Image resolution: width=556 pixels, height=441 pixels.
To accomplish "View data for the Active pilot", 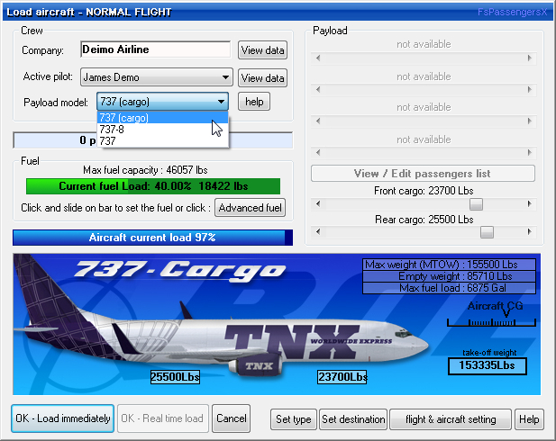I will click(262, 77).
